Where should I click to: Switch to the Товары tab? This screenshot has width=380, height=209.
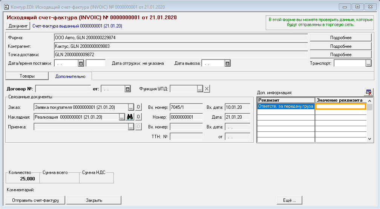(27, 76)
